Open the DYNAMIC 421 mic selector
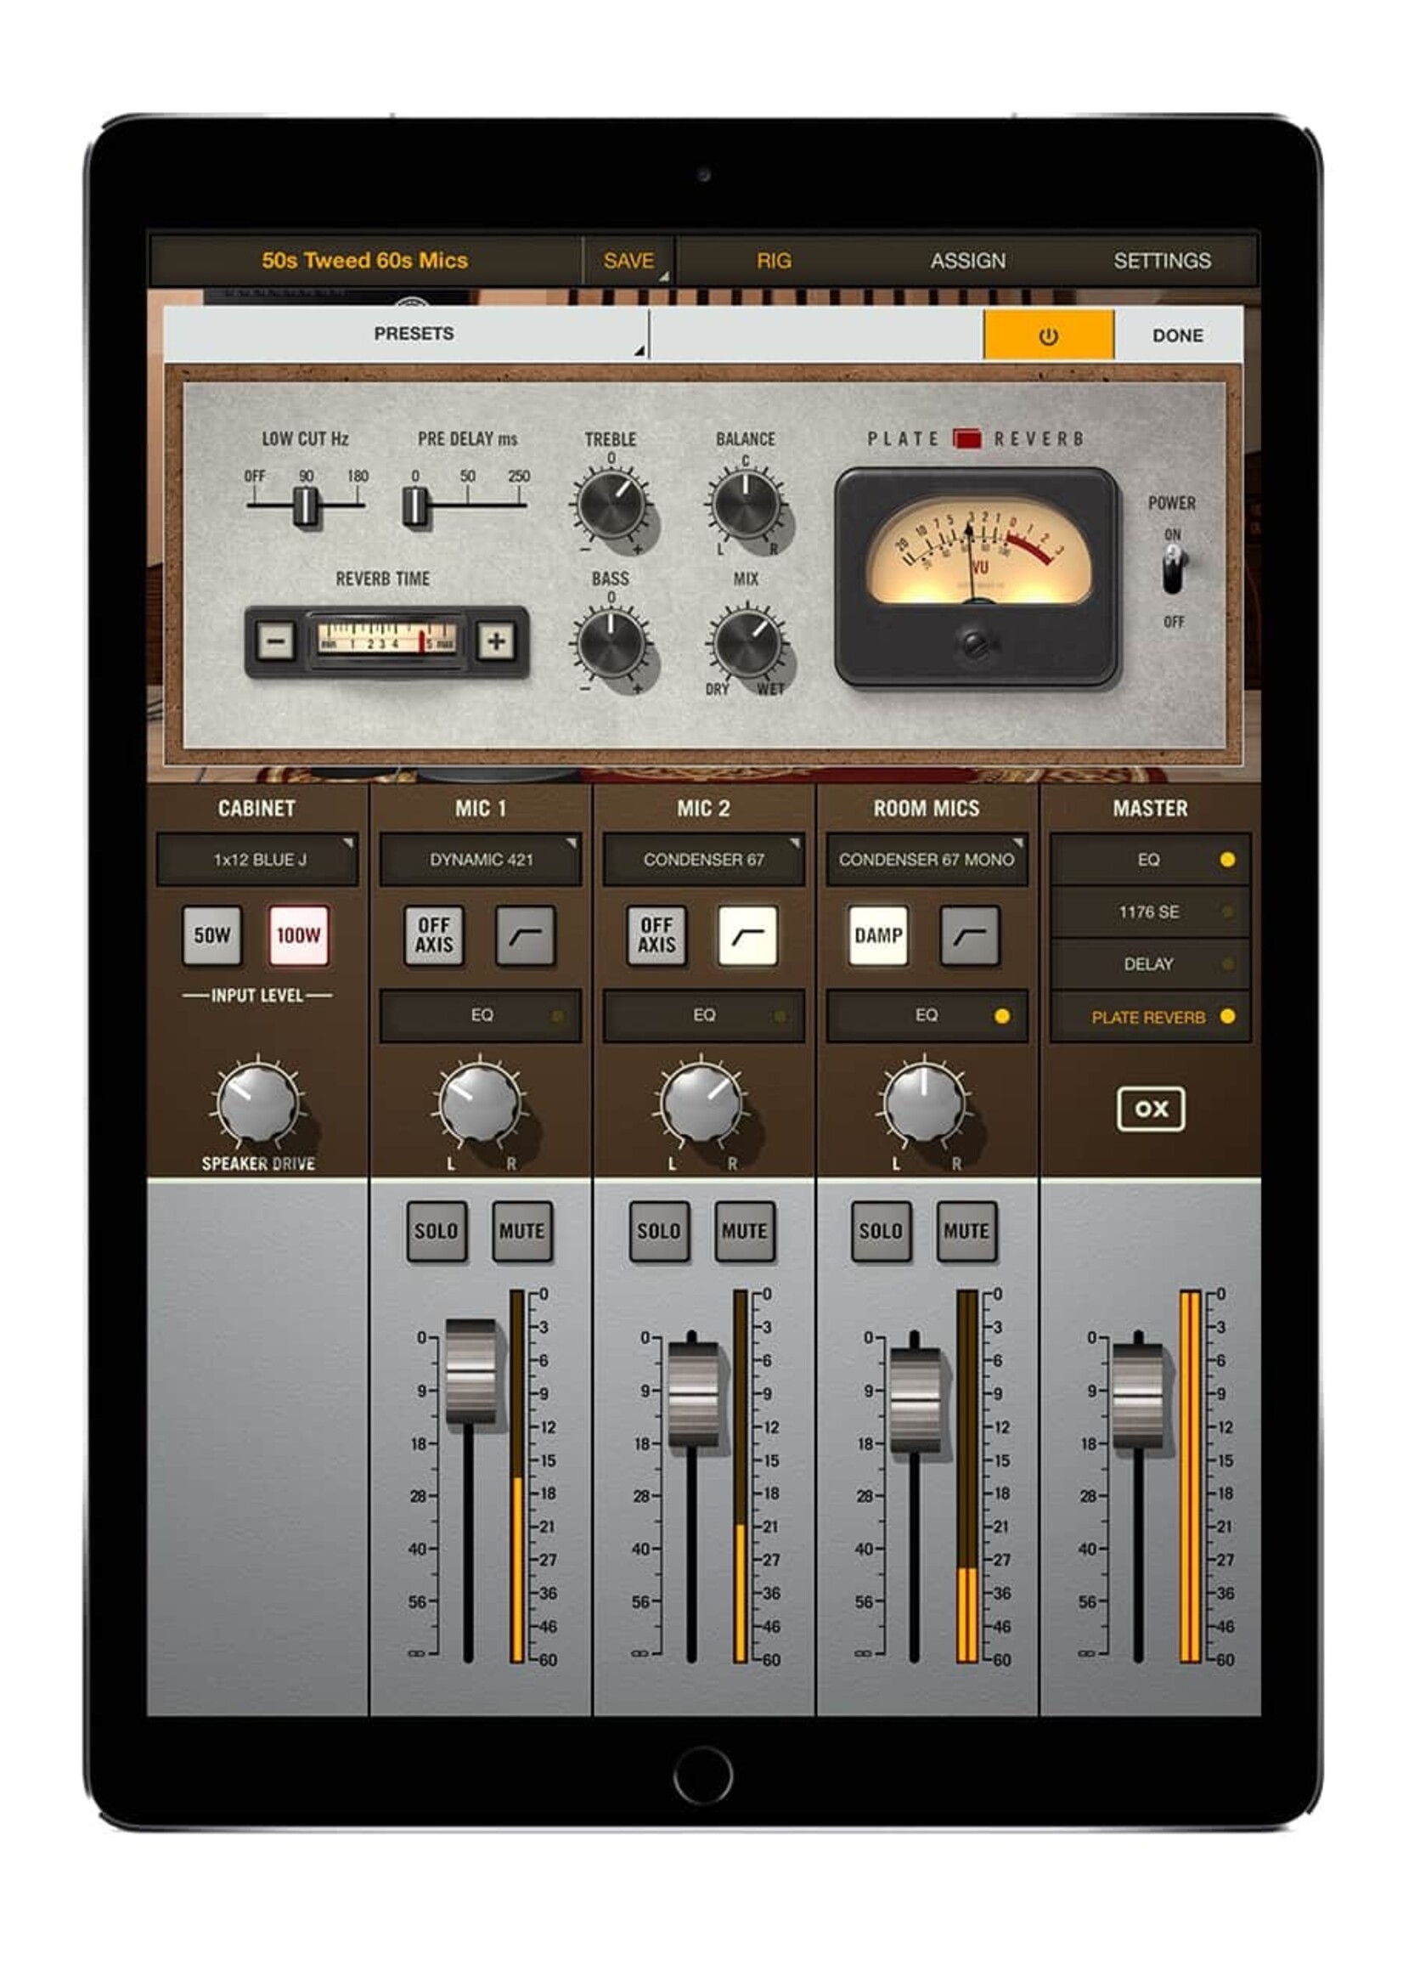 click(x=481, y=859)
